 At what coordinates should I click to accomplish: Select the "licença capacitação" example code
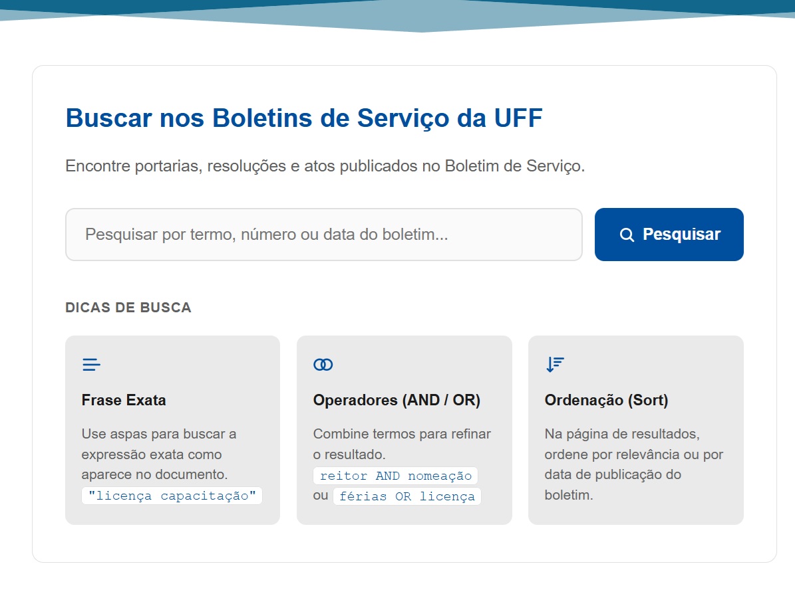(x=172, y=495)
